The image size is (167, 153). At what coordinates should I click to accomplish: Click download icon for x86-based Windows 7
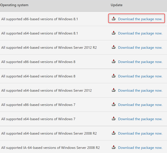click(x=114, y=104)
